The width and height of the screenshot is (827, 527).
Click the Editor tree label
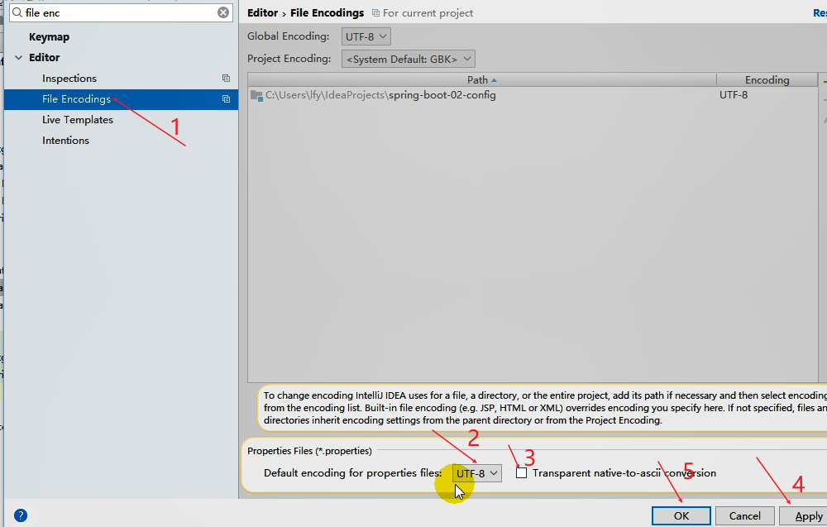(x=45, y=58)
